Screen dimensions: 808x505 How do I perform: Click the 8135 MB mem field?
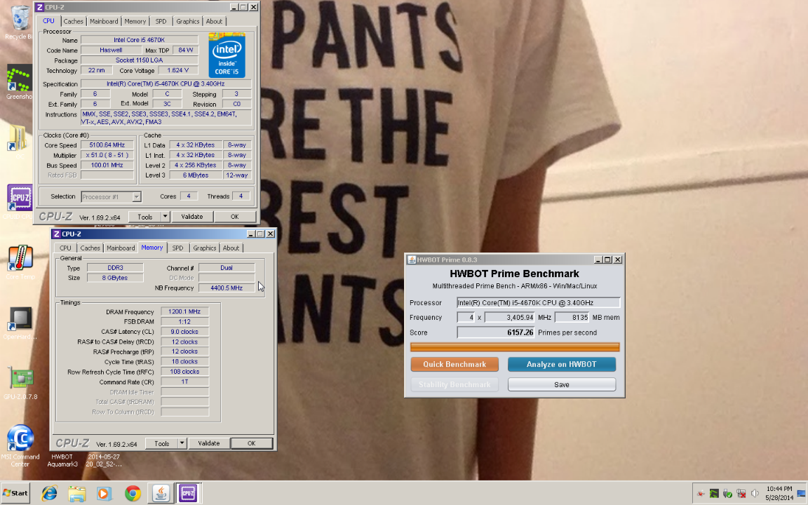click(x=572, y=318)
